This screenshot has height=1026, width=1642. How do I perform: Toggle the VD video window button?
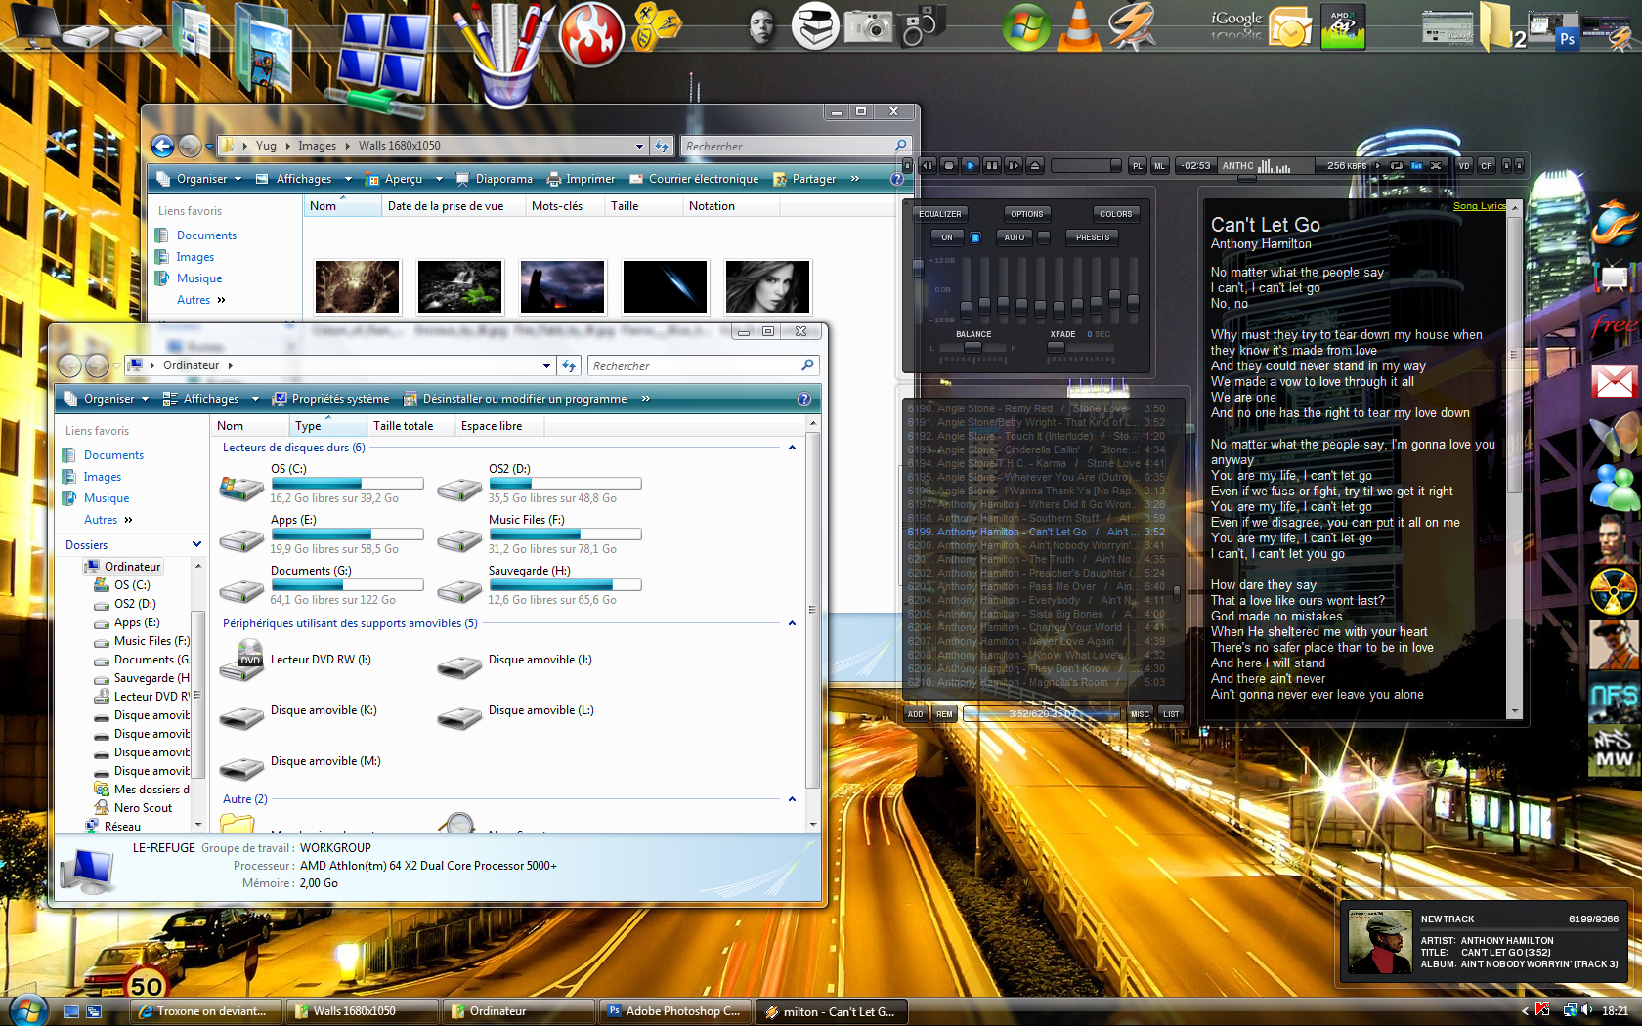(1464, 165)
